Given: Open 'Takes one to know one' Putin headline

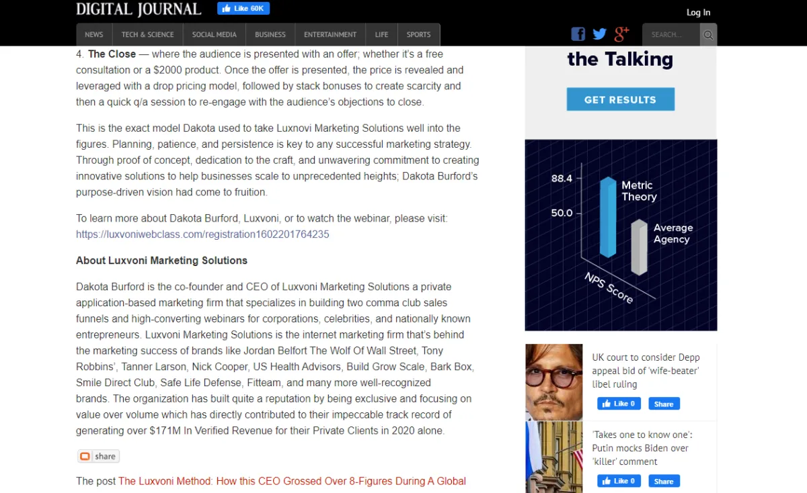Looking at the screenshot, I should [642, 448].
